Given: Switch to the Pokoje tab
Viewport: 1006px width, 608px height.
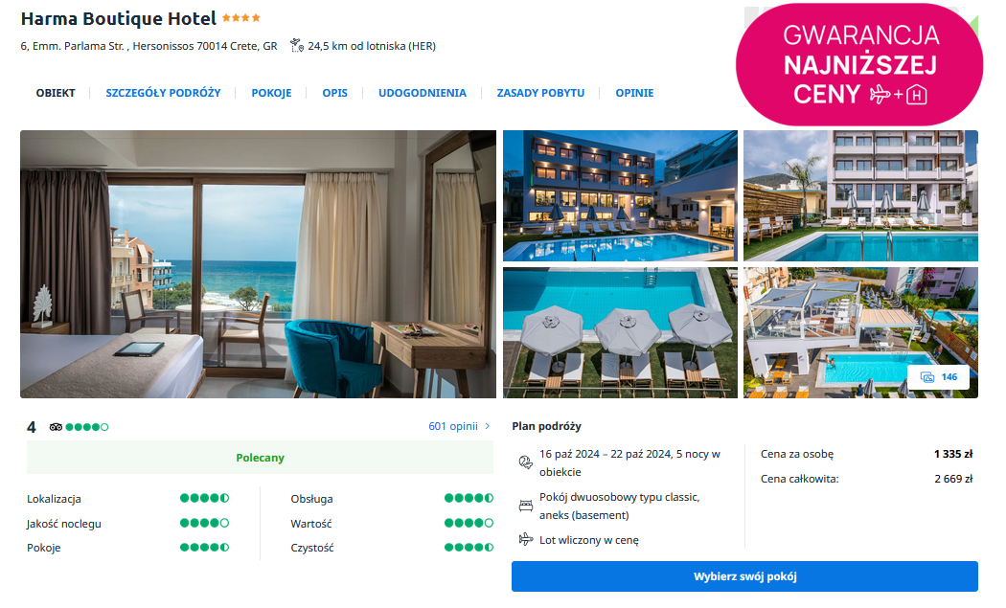Looking at the screenshot, I should (x=271, y=93).
